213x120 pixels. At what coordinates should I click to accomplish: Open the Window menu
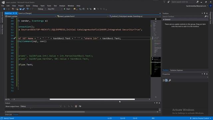[71, 6]
